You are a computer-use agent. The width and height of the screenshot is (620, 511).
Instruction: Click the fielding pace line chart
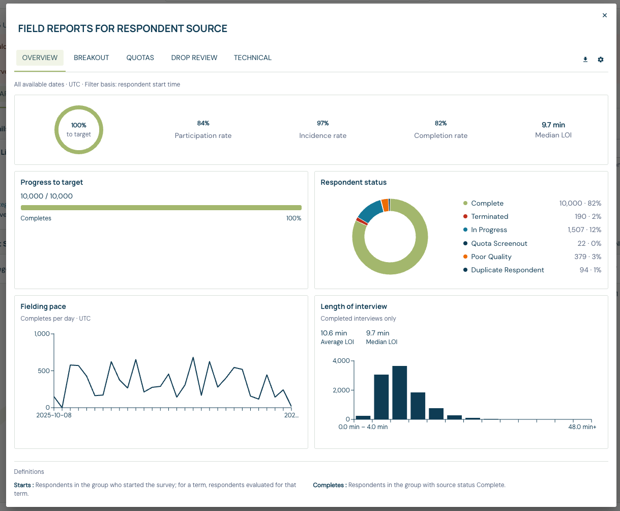172,382
